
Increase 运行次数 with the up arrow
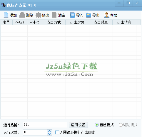pos(49,131)
